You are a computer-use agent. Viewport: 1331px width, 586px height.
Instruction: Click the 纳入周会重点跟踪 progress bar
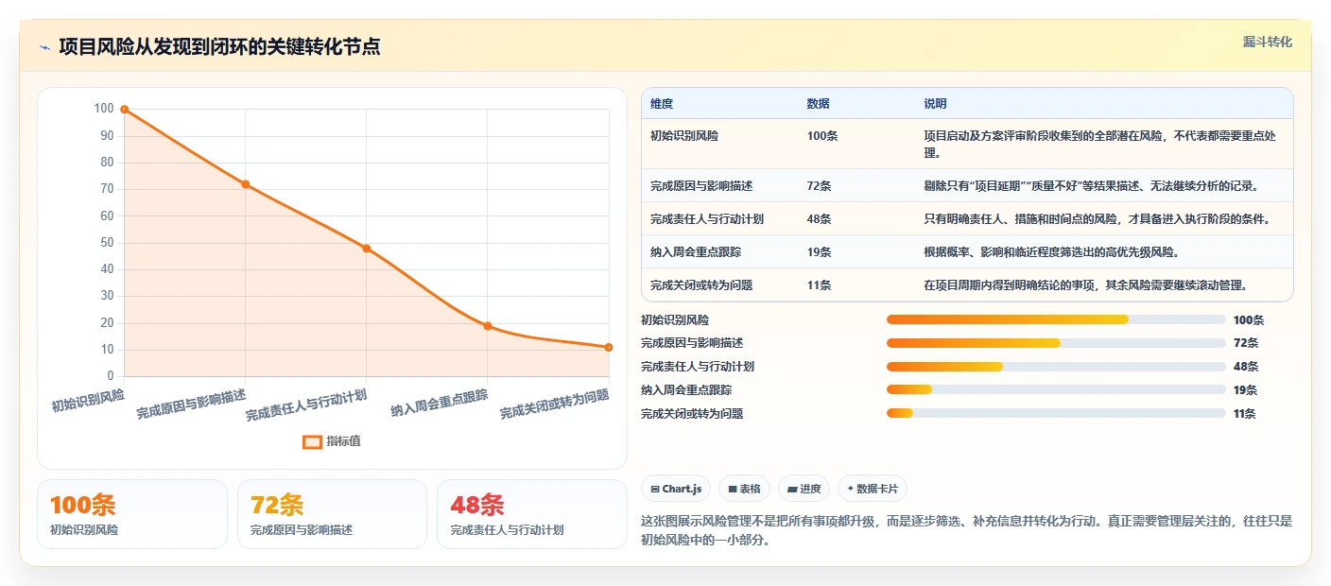[x=1056, y=389]
